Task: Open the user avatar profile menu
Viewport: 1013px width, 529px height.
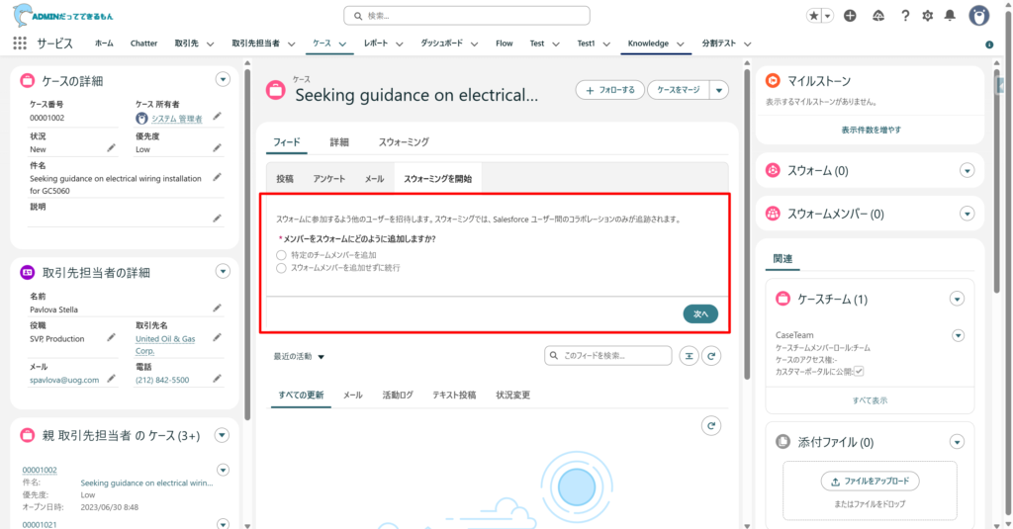Action: click(978, 16)
